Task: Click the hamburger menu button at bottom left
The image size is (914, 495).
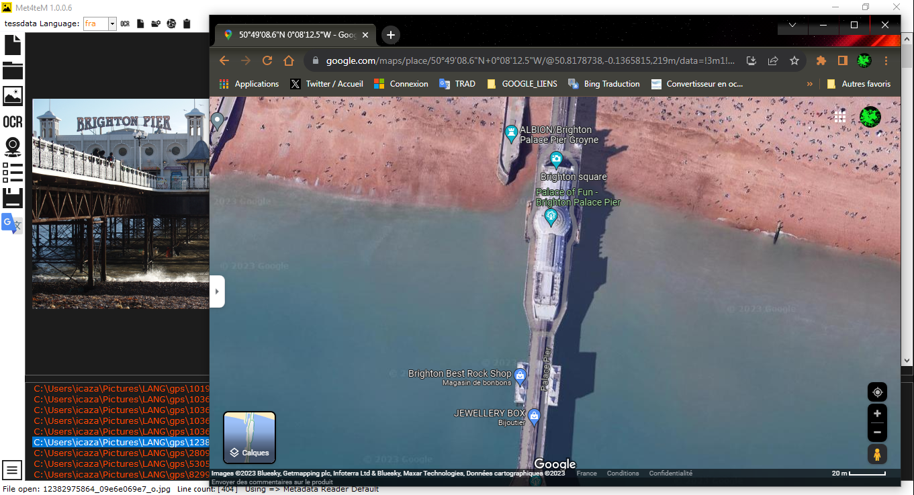Action: [12, 469]
